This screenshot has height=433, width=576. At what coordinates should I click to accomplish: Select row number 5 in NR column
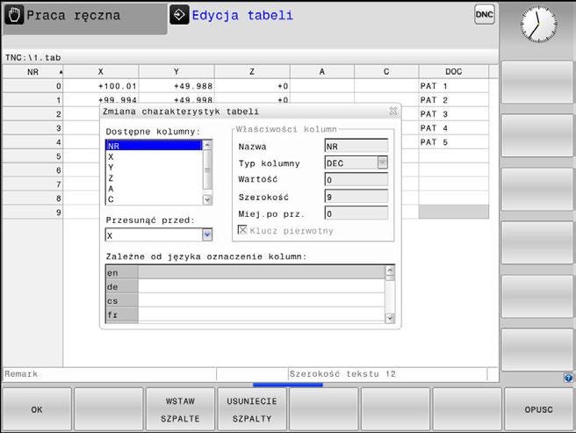(32, 156)
